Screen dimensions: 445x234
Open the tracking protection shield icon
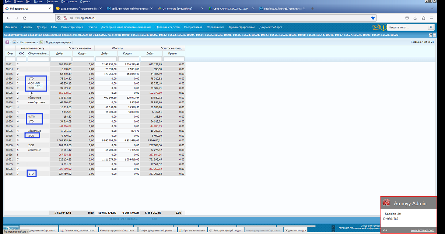(x=59, y=18)
